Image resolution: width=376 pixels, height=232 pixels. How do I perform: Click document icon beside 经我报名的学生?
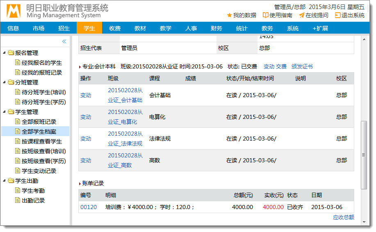pyautogui.click(x=18, y=63)
